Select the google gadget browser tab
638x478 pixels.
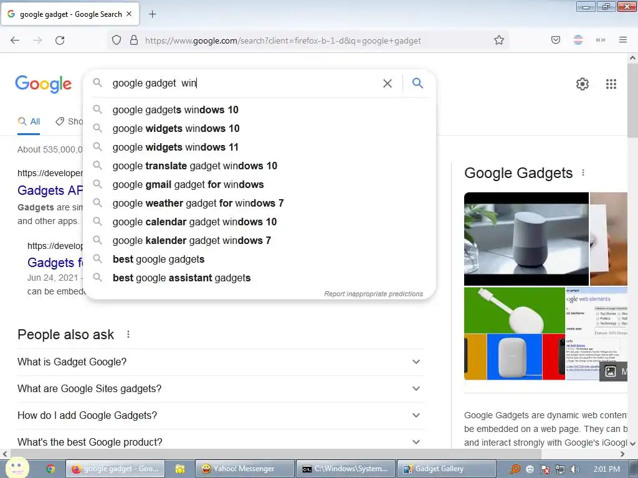point(70,14)
